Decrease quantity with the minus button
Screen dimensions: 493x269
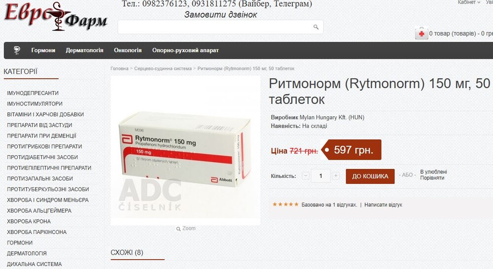[306, 176]
